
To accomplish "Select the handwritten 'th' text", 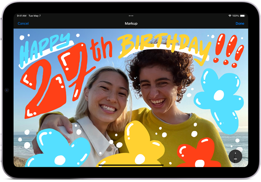I will click(101, 49).
